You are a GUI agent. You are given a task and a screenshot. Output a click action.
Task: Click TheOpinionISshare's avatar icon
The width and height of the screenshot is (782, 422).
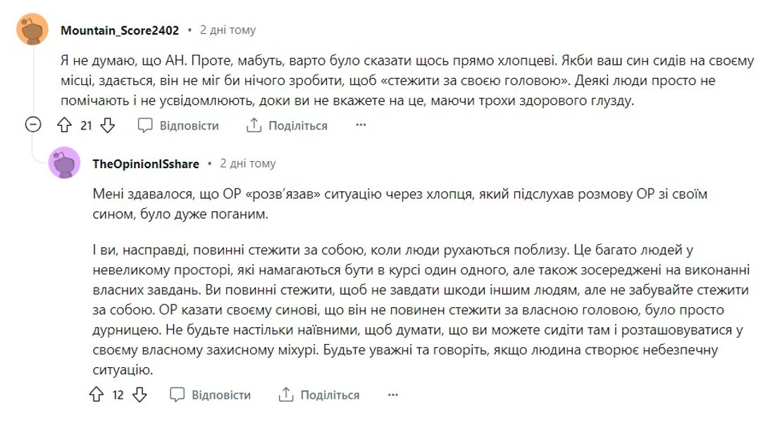[x=64, y=163]
